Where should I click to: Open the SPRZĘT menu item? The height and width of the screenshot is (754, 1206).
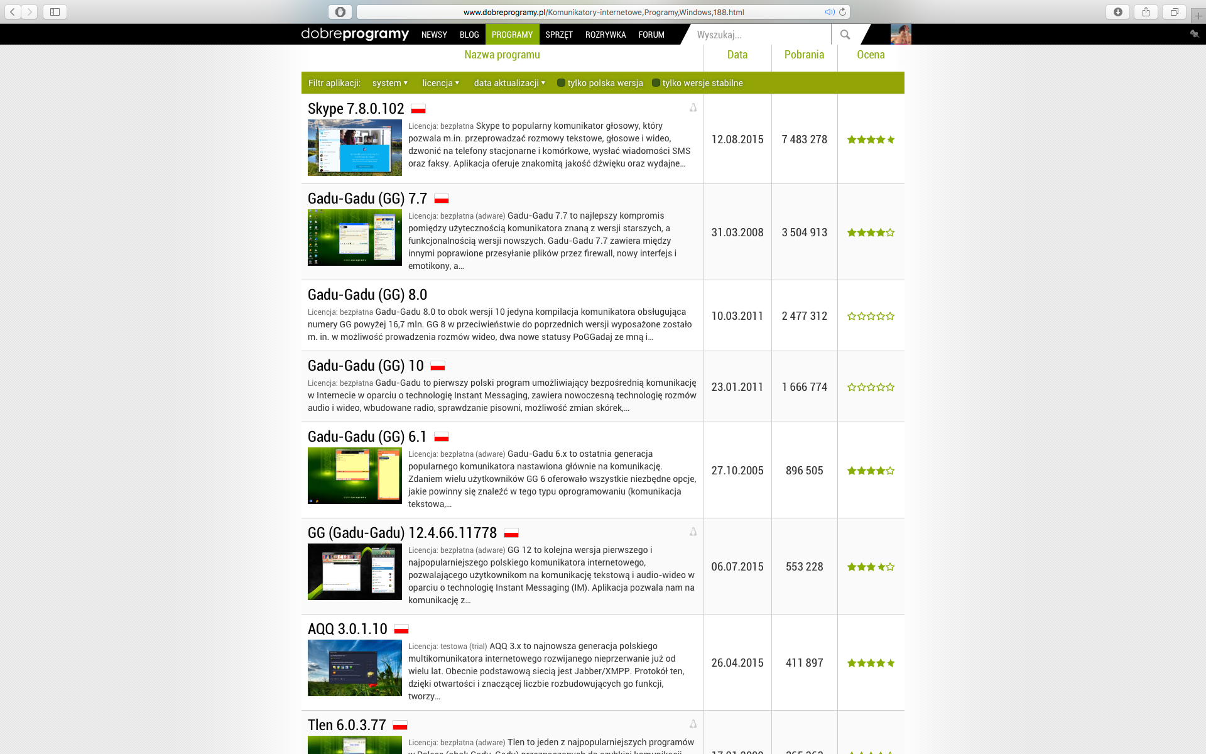(559, 35)
